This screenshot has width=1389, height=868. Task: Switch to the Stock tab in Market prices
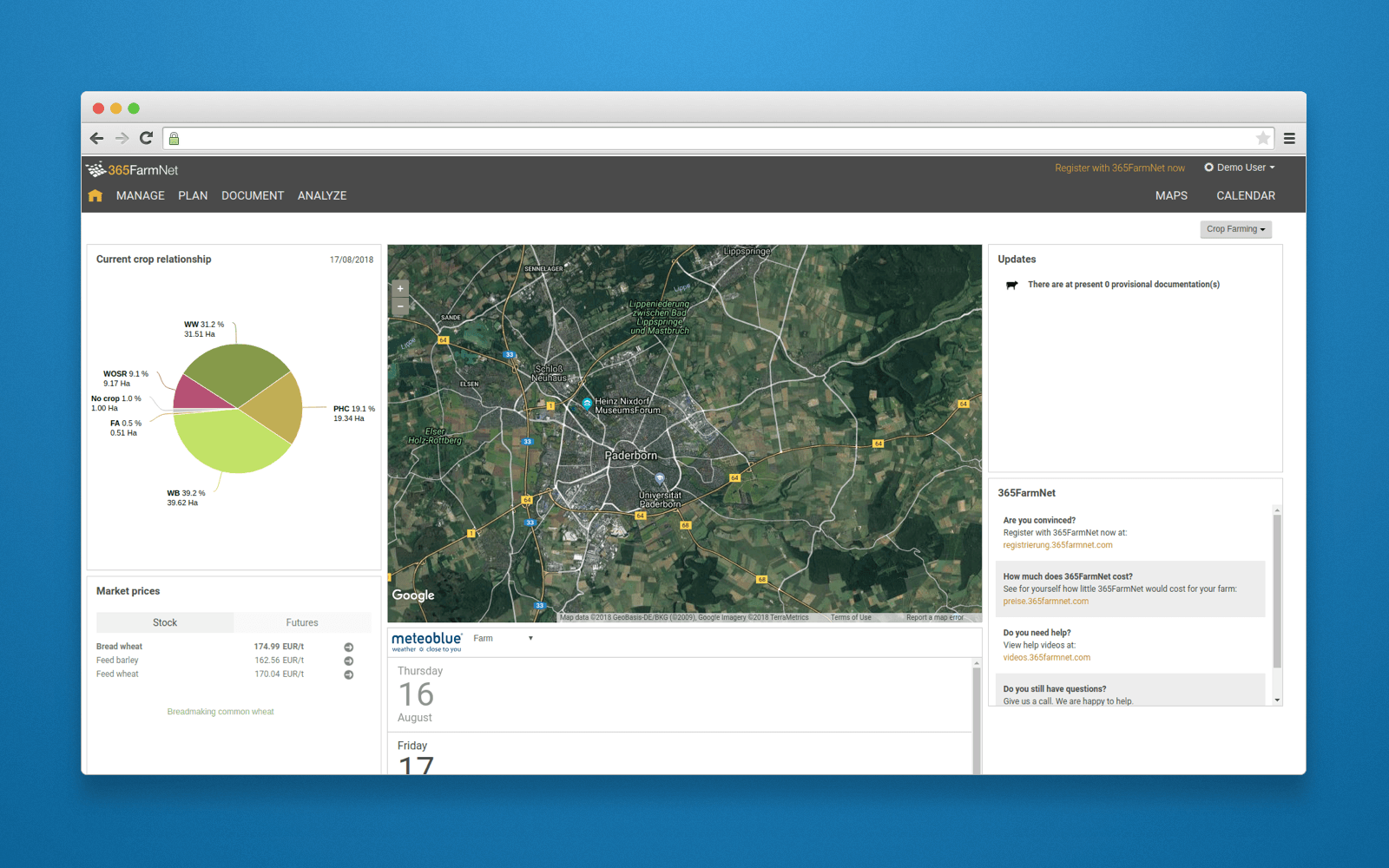point(165,622)
